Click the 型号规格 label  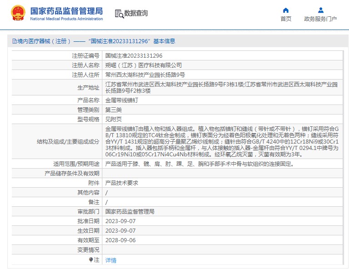[x=88, y=120]
